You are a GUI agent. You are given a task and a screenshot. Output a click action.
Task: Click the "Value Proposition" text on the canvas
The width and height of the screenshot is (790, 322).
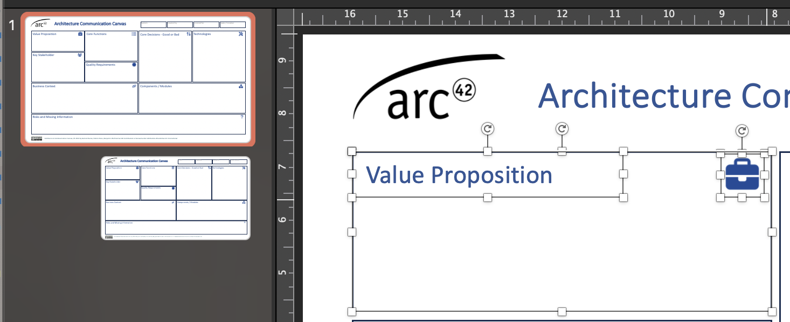click(459, 175)
